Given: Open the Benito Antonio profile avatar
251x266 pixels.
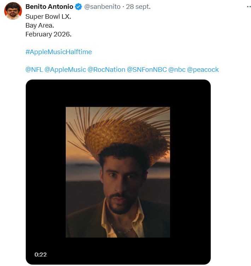Looking at the screenshot, I should coord(13,11).
